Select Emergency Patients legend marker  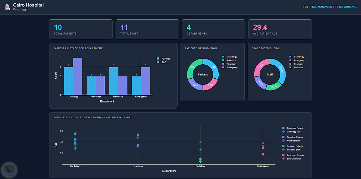point(283,155)
